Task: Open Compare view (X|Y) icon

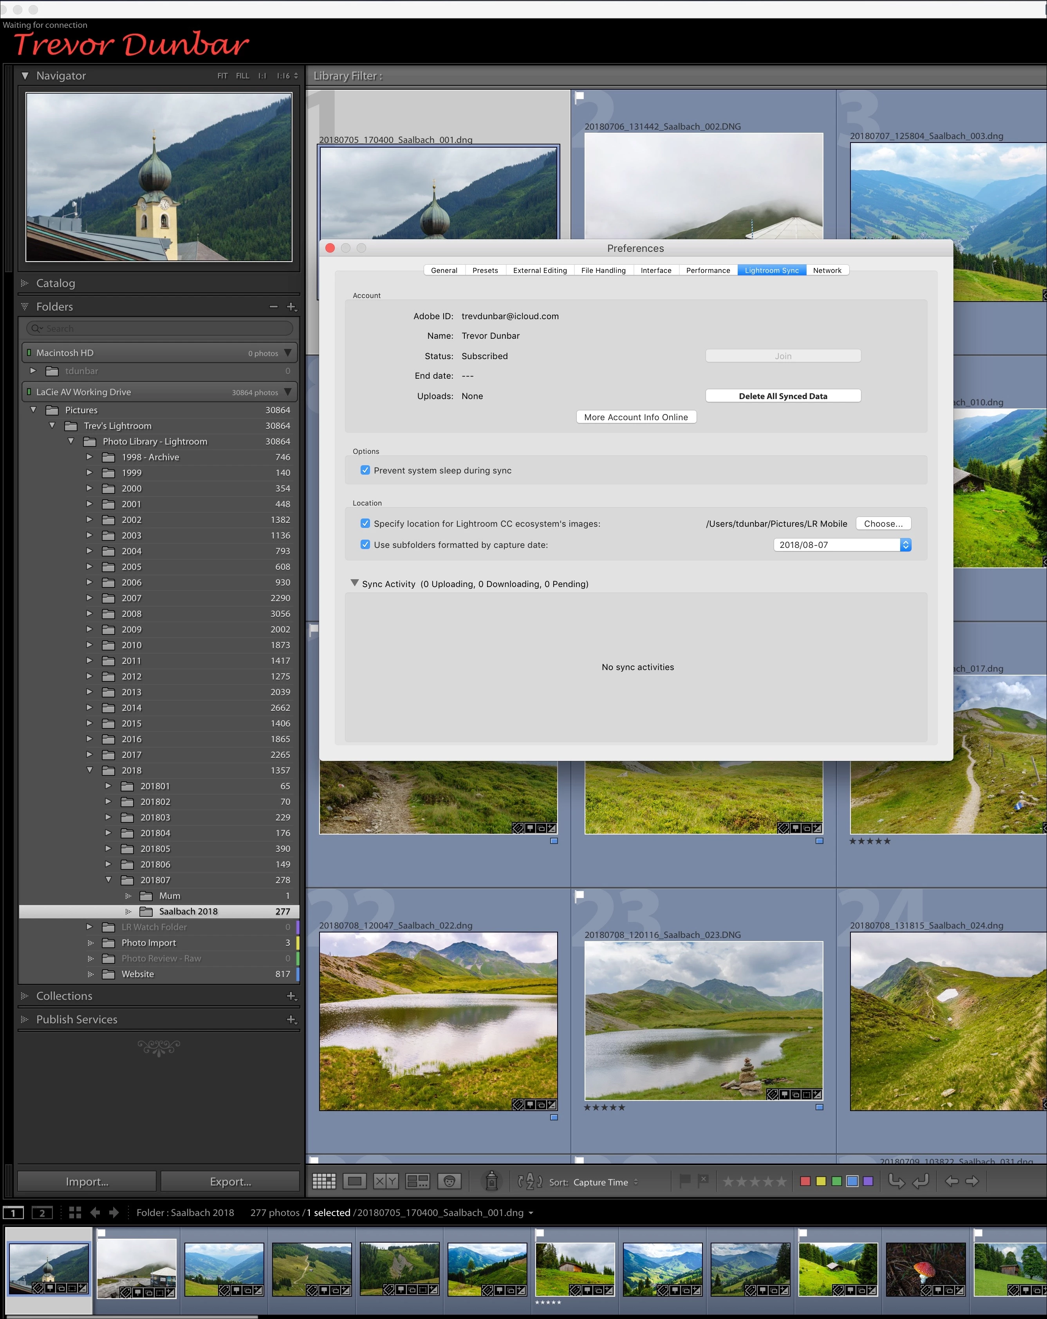Action: coord(386,1182)
